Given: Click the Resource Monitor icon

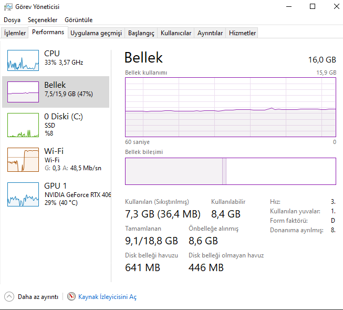Looking at the screenshot, I should point(71,297).
